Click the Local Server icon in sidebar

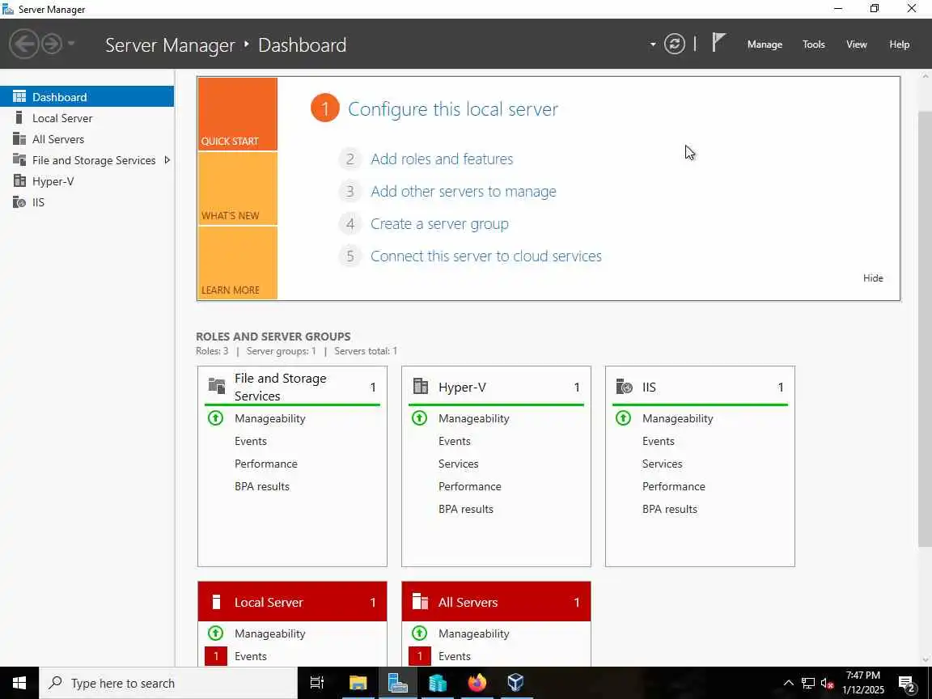click(x=19, y=117)
